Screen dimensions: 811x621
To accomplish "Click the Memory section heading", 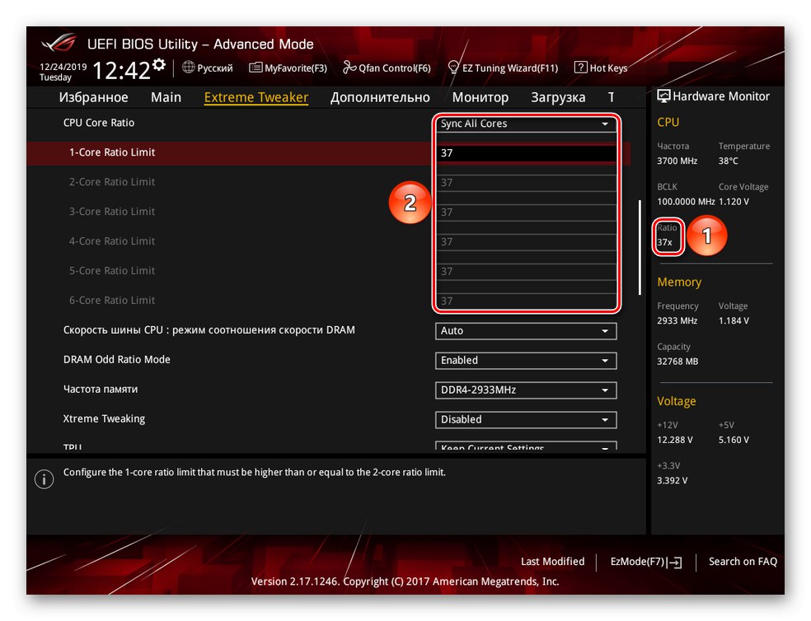I will click(x=679, y=282).
